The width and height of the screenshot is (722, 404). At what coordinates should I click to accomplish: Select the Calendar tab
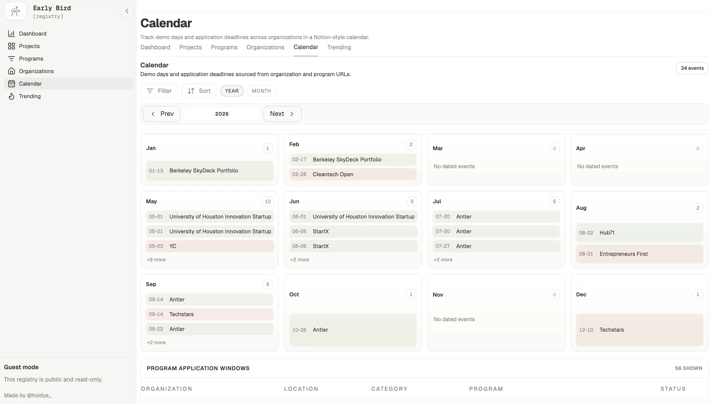pos(306,47)
